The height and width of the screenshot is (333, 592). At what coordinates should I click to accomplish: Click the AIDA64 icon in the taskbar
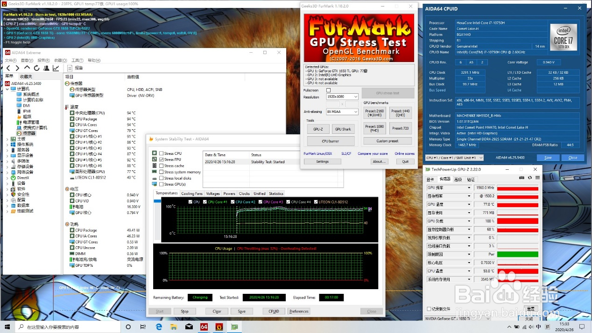(x=204, y=327)
